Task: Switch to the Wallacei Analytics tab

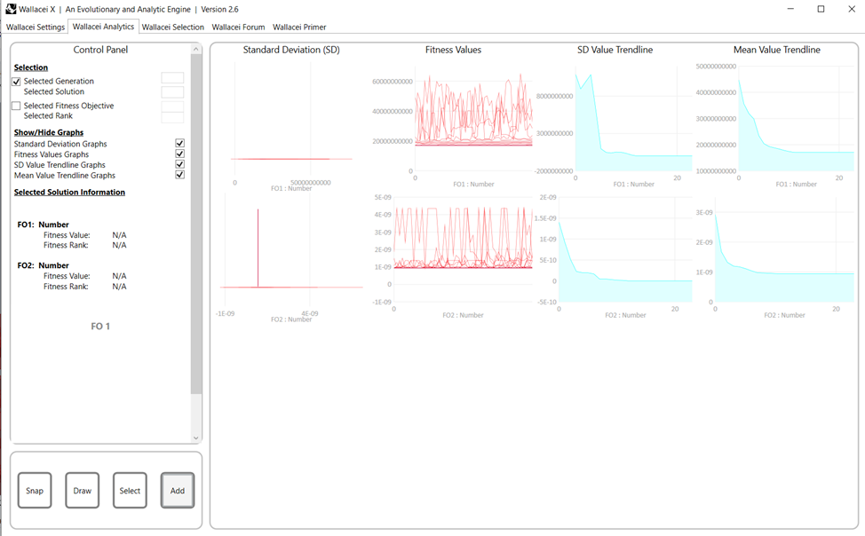Action: [103, 27]
